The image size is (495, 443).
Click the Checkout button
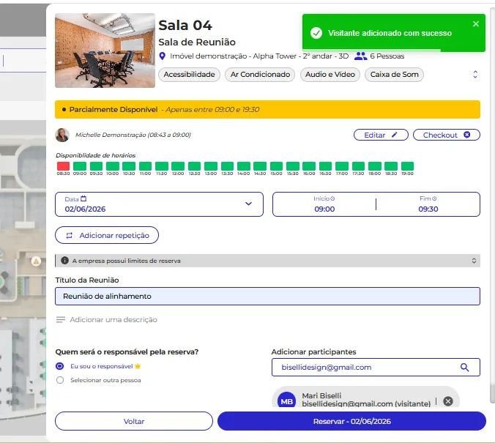coord(447,135)
